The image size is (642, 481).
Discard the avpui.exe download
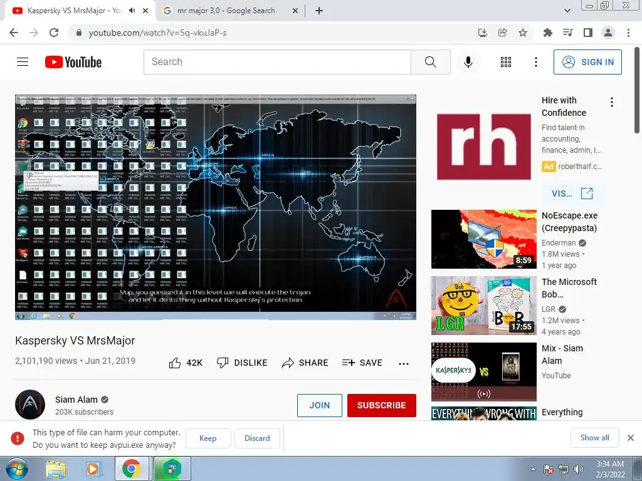pyautogui.click(x=257, y=438)
